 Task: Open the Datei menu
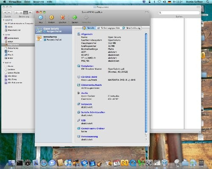(27, 2)
